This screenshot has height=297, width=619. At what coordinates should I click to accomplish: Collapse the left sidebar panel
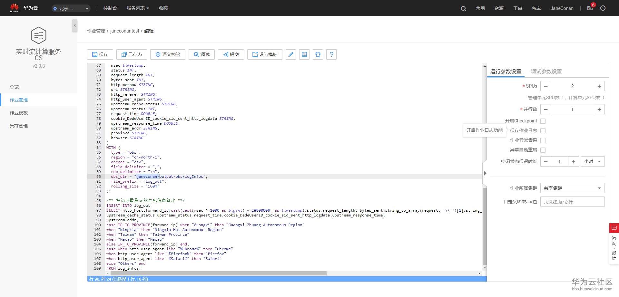pyautogui.click(x=75, y=25)
